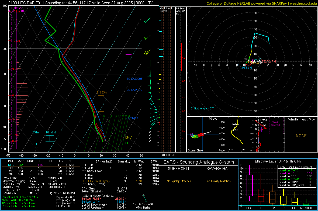
Task: Click the '700-500mb LR = 5.2 C/km' line
Action: coord(19,206)
